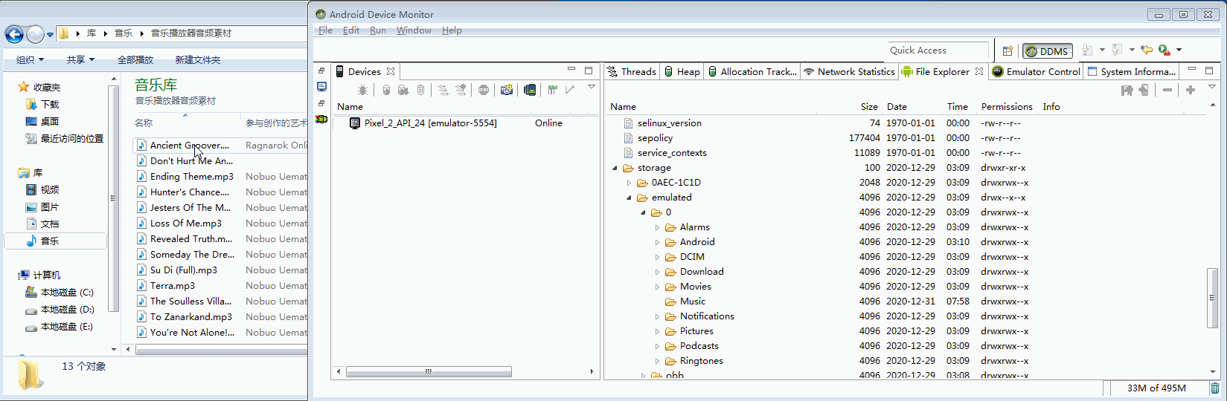Click the Update Heap icon in Devices toolbar
The width and height of the screenshot is (1227, 401).
[386, 90]
